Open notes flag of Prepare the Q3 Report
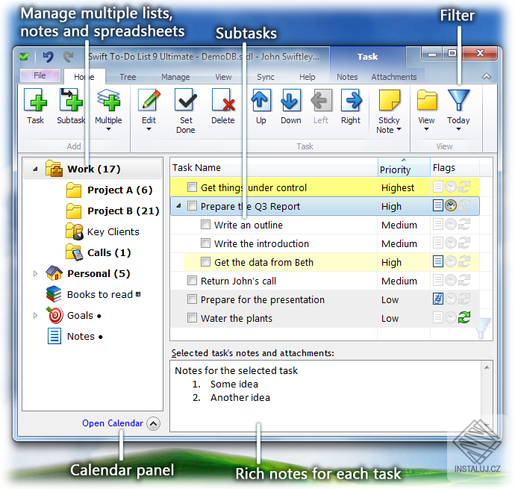Screen dimensions: 515x489 (438, 206)
